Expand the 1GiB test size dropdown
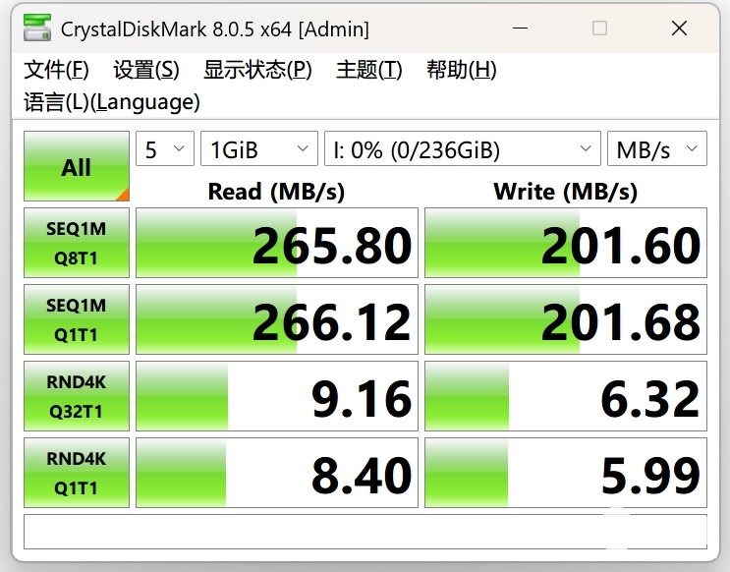 (259, 148)
